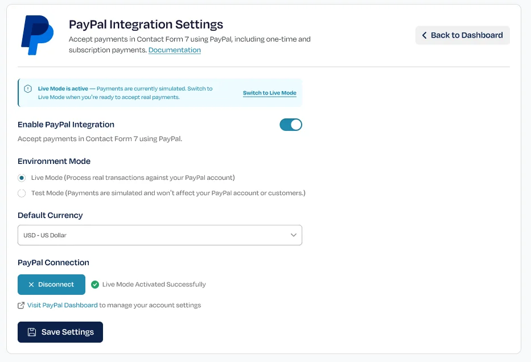
Task: Click the 'Environment Mode' heading
Action: pos(54,161)
